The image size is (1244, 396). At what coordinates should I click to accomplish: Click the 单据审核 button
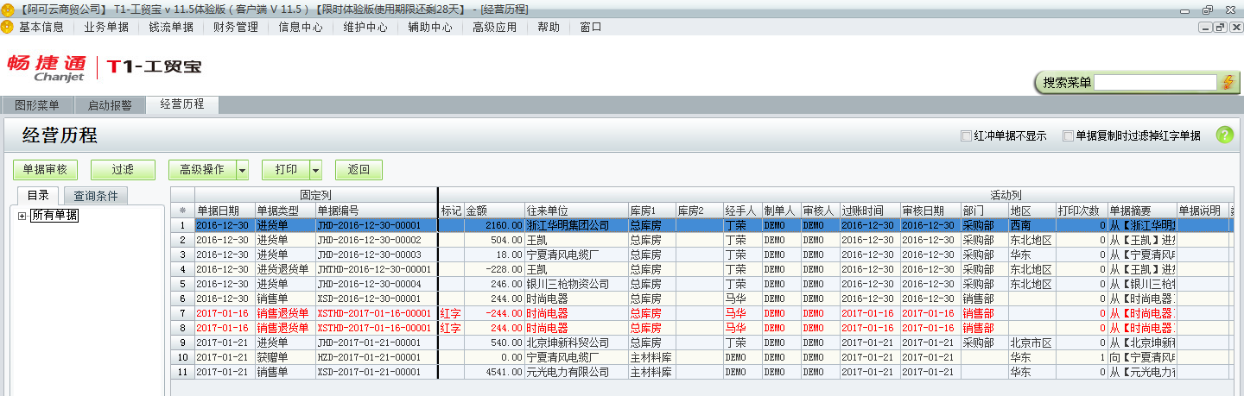coord(45,170)
